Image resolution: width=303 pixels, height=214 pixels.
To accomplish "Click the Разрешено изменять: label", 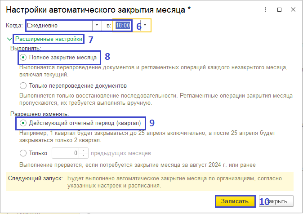I will click(40, 114).
